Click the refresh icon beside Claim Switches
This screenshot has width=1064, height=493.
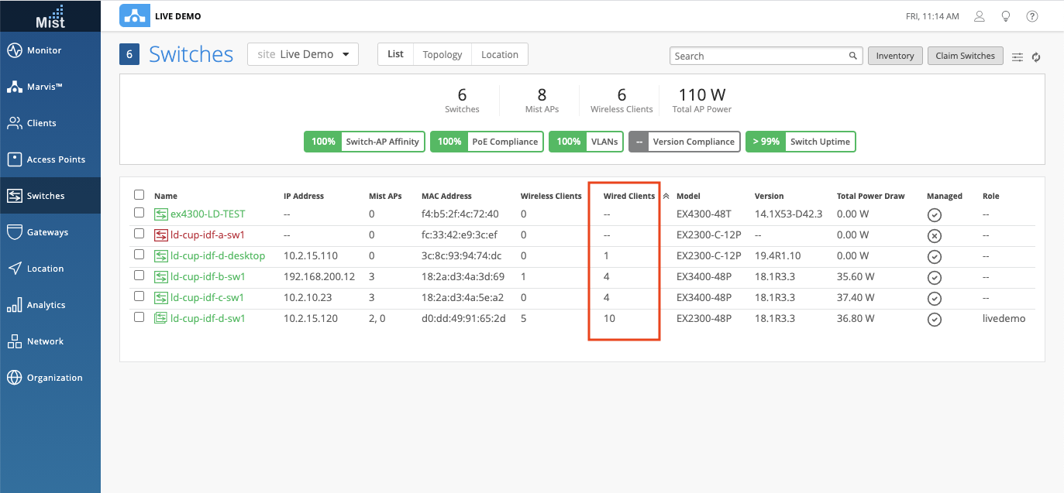click(x=1035, y=56)
